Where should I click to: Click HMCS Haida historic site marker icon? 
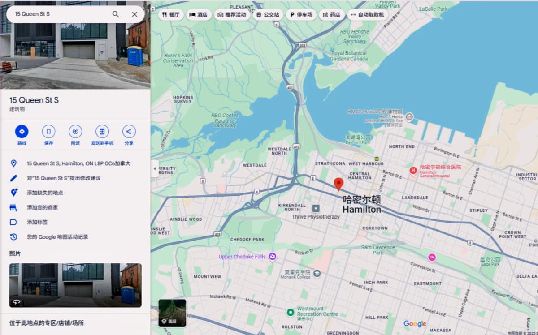click(x=409, y=117)
